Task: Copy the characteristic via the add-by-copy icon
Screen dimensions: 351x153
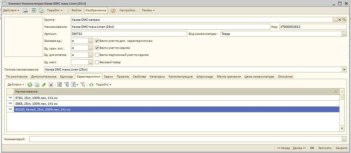Action: click(x=37, y=85)
